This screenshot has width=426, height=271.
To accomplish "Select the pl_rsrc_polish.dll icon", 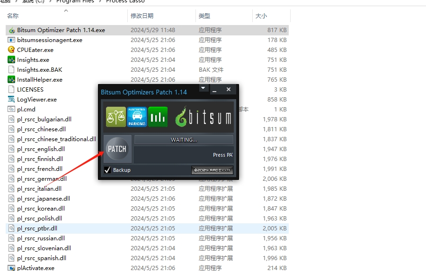I will click(11, 219).
